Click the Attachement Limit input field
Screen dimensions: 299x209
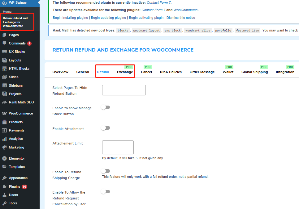pyautogui.click(x=118, y=147)
